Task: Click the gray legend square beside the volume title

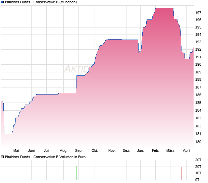Action: [2, 157]
